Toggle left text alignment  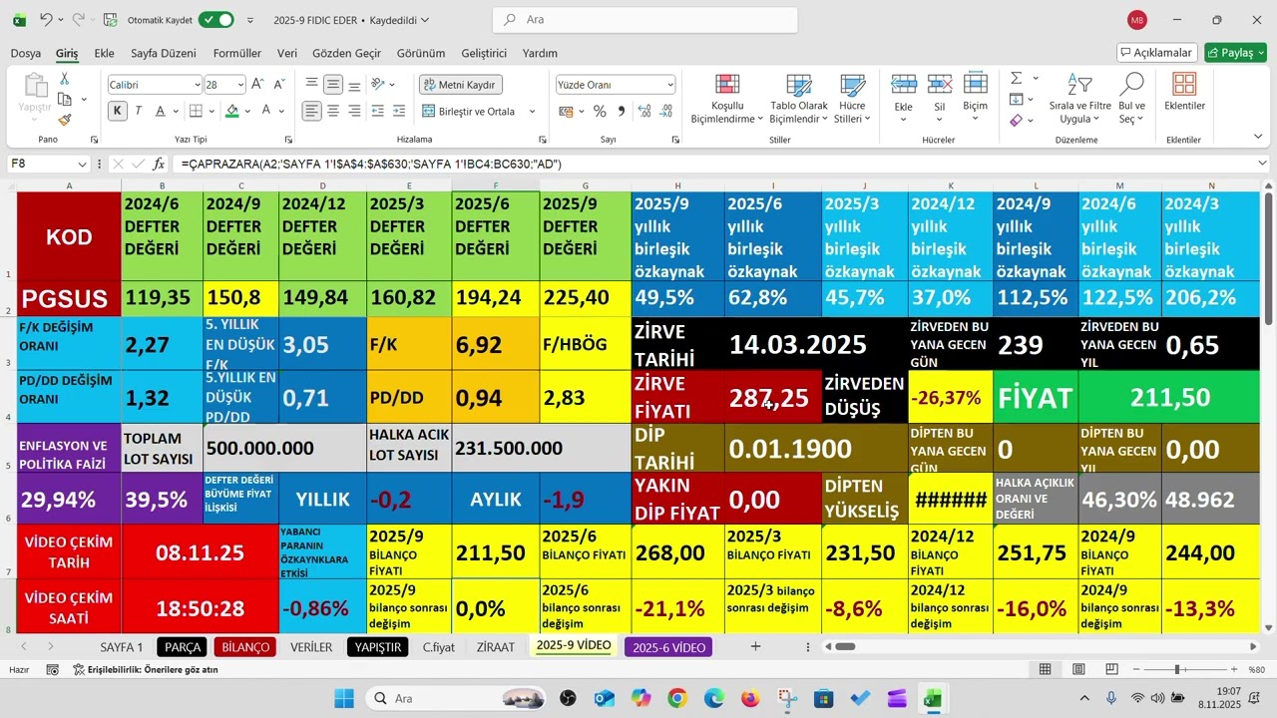pos(312,111)
